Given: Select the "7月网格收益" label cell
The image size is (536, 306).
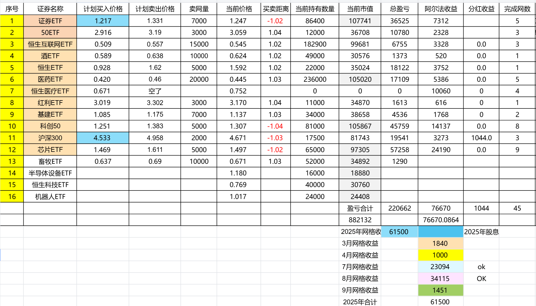Looking at the screenshot, I should (360, 267).
